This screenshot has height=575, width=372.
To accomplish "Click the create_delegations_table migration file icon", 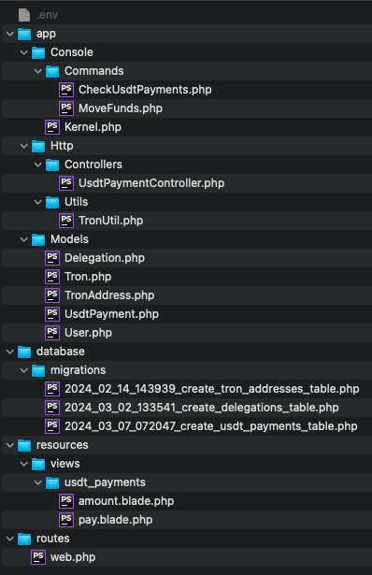I will [52, 408].
